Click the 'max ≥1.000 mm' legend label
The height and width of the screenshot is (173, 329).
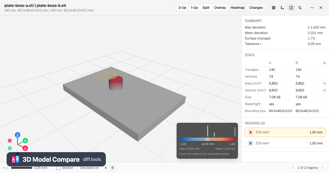point(189,149)
